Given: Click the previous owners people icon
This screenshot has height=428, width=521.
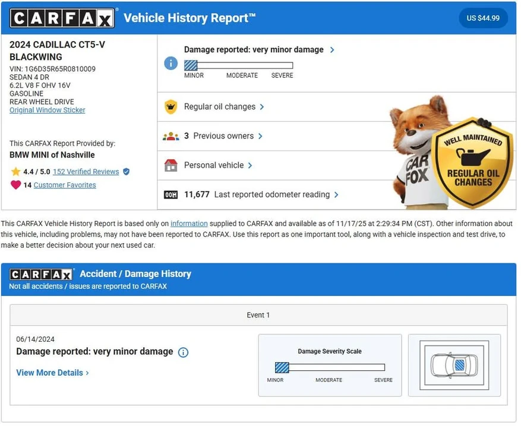Looking at the screenshot, I should pos(172,137).
